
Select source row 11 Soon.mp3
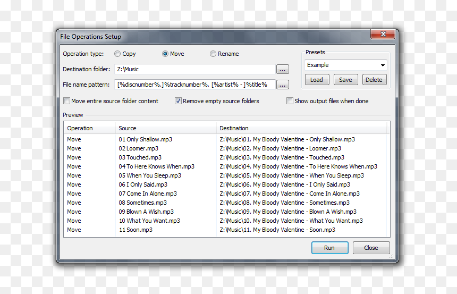coord(136,230)
